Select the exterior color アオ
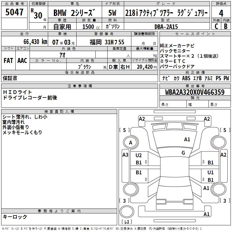The image size is (232, 232). click(63, 55)
